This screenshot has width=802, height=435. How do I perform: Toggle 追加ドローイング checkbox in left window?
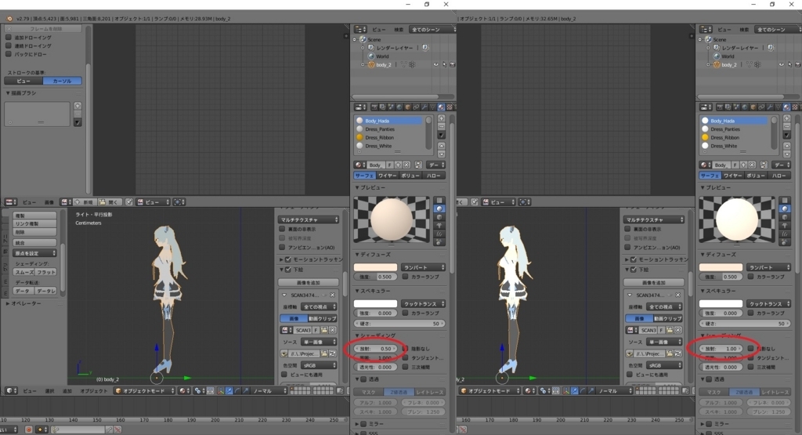[8, 38]
